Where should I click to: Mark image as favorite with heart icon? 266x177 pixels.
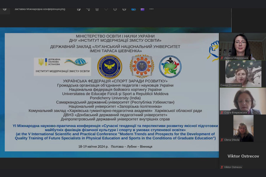106,9
